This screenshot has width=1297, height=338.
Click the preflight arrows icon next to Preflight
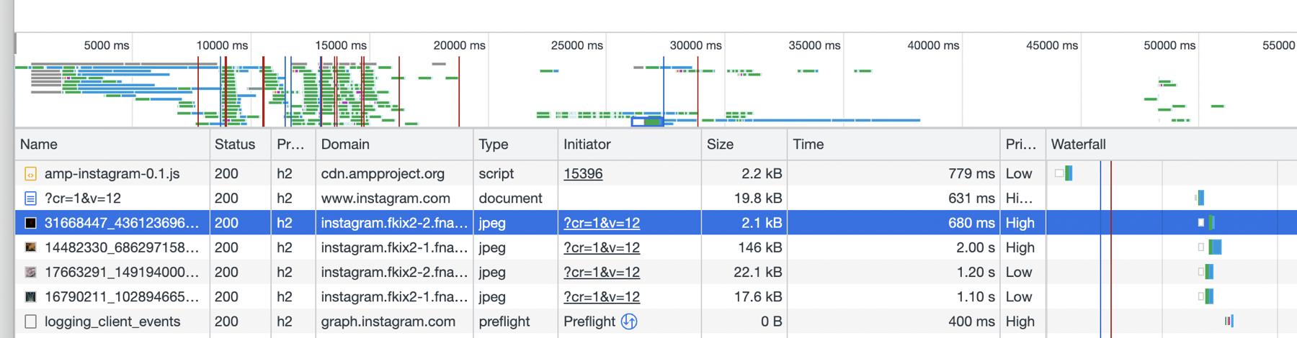click(x=629, y=321)
